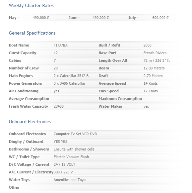Click the Weekly Charter Rates heading
This screenshot has width=192, height=193.
(x=31, y=6)
